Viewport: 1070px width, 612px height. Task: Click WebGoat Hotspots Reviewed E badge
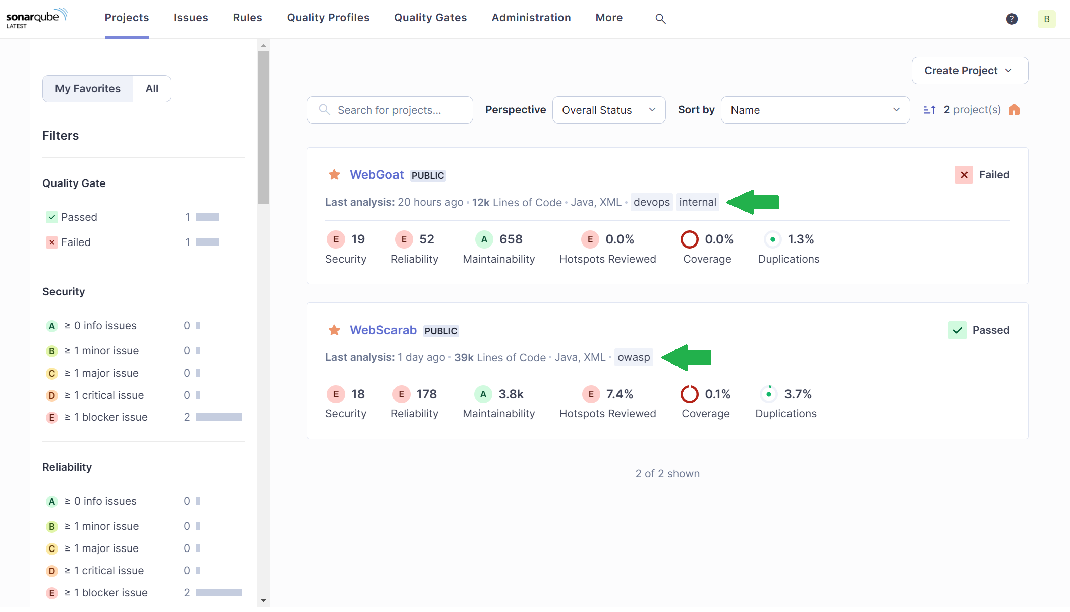coord(590,239)
